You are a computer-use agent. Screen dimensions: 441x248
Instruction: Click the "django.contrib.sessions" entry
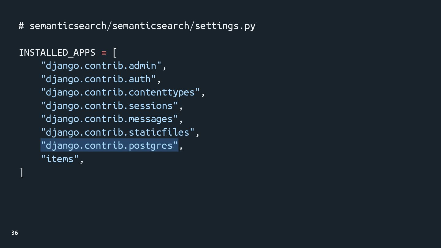(109, 106)
